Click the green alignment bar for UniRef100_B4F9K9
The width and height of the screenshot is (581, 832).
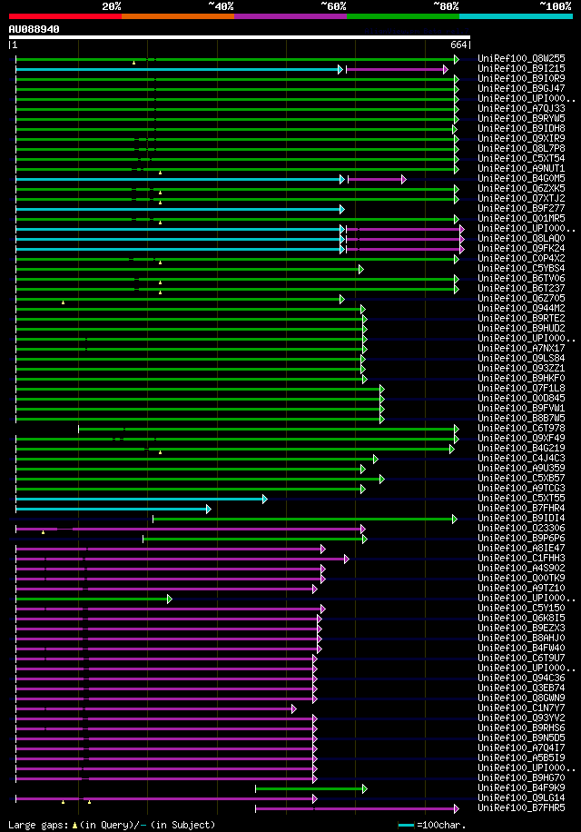pos(311,789)
